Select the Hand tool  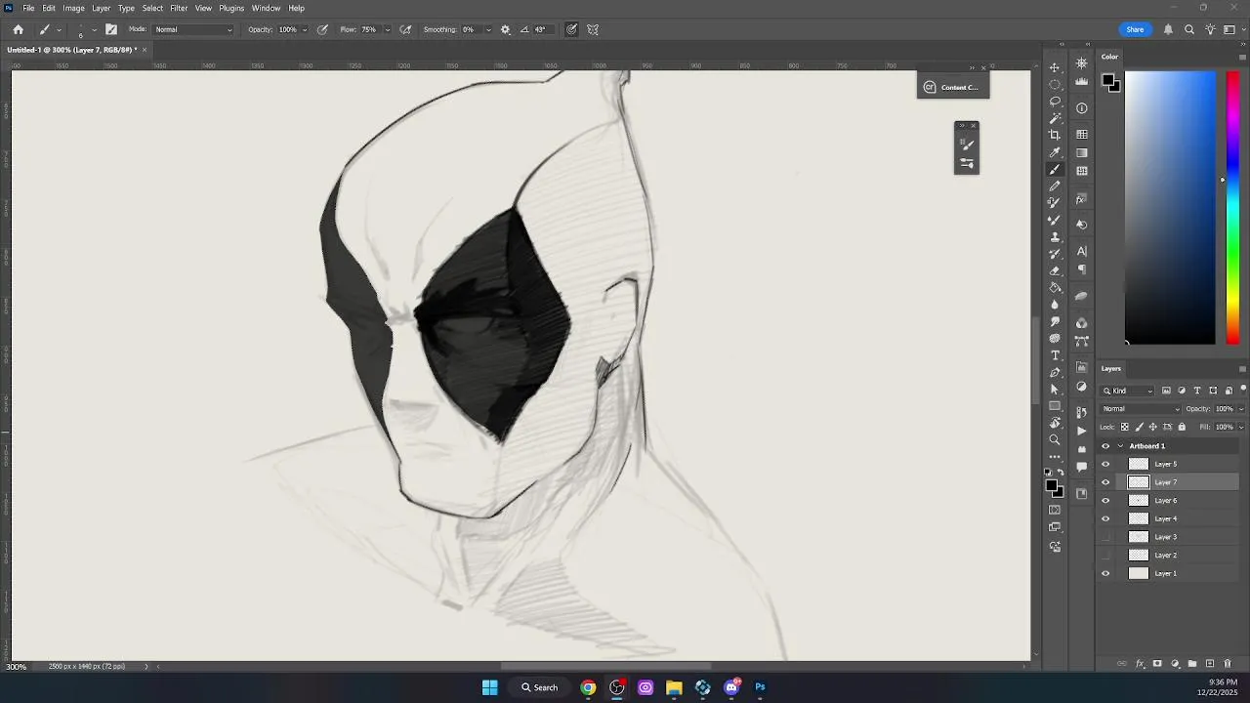click(x=1055, y=423)
